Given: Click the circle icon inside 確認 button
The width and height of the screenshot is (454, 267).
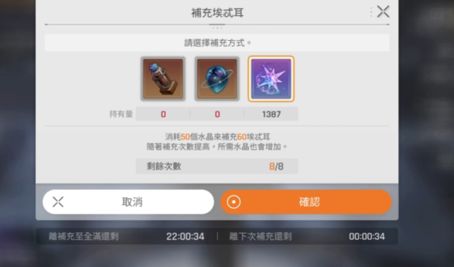Looking at the screenshot, I should 234,202.
